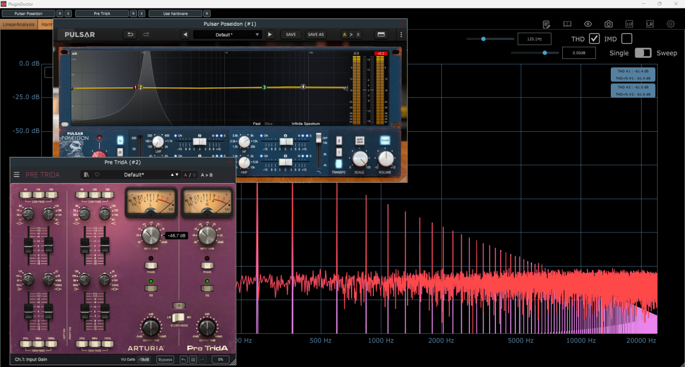
Task: Click A > B copy in Pre TridA
Action: point(208,175)
